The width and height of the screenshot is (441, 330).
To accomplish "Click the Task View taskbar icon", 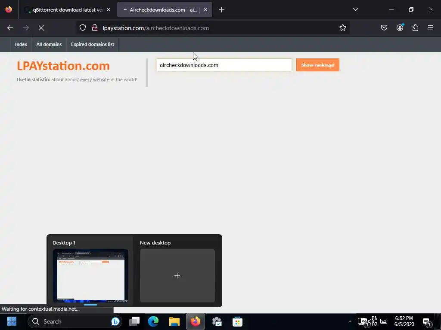I will coord(134,321).
